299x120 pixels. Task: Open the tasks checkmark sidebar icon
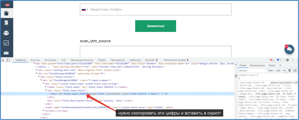[6, 43]
